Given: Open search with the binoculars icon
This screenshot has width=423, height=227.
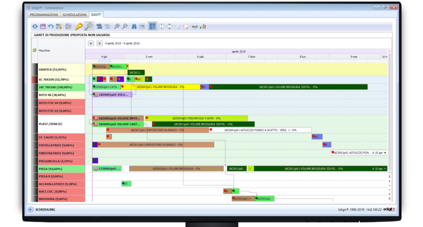Looking at the screenshot, I should pyautogui.click(x=134, y=26).
